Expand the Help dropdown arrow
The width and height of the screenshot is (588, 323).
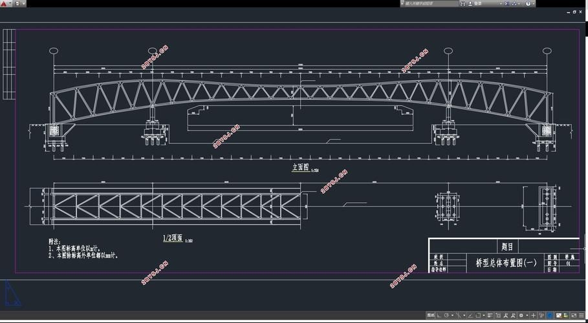pyautogui.click(x=532, y=4)
